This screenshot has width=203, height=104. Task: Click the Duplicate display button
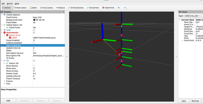[x=25, y=101]
